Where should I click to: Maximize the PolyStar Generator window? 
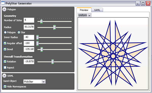click(143, 3)
